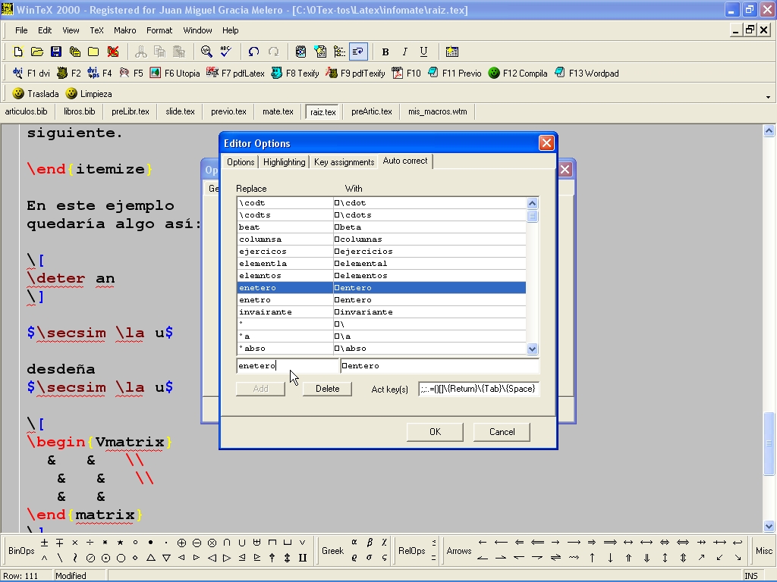The height and width of the screenshot is (582, 777).
Task: Run F12 Compila
Action: pyautogui.click(x=517, y=74)
